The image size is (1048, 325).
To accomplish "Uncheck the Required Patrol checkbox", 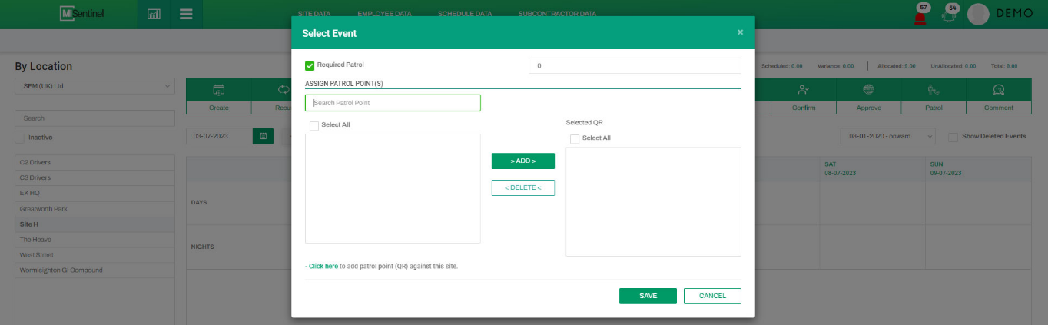I will click(310, 65).
